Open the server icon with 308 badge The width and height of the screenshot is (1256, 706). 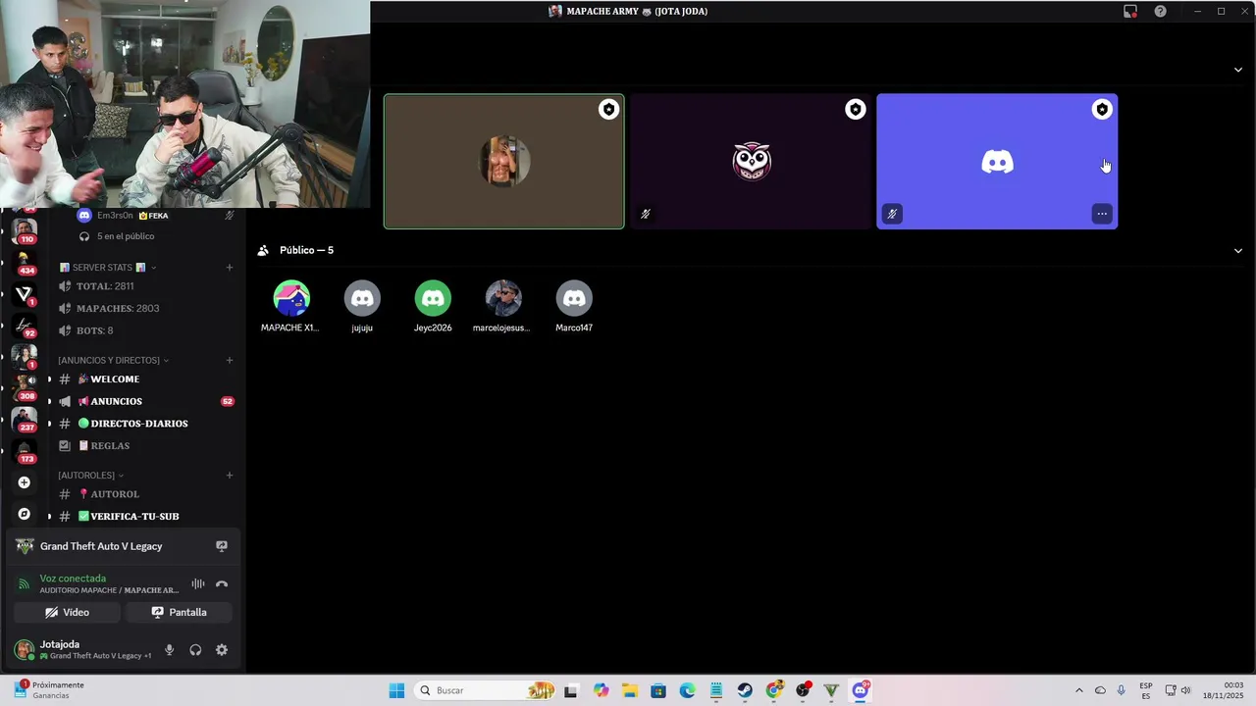point(25,387)
